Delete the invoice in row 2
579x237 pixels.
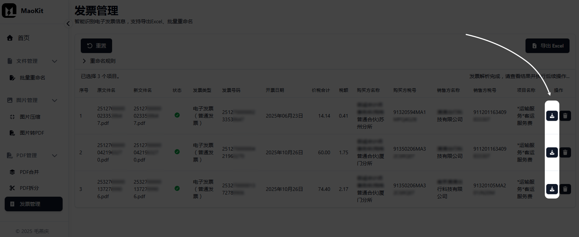tap(565, 152)
